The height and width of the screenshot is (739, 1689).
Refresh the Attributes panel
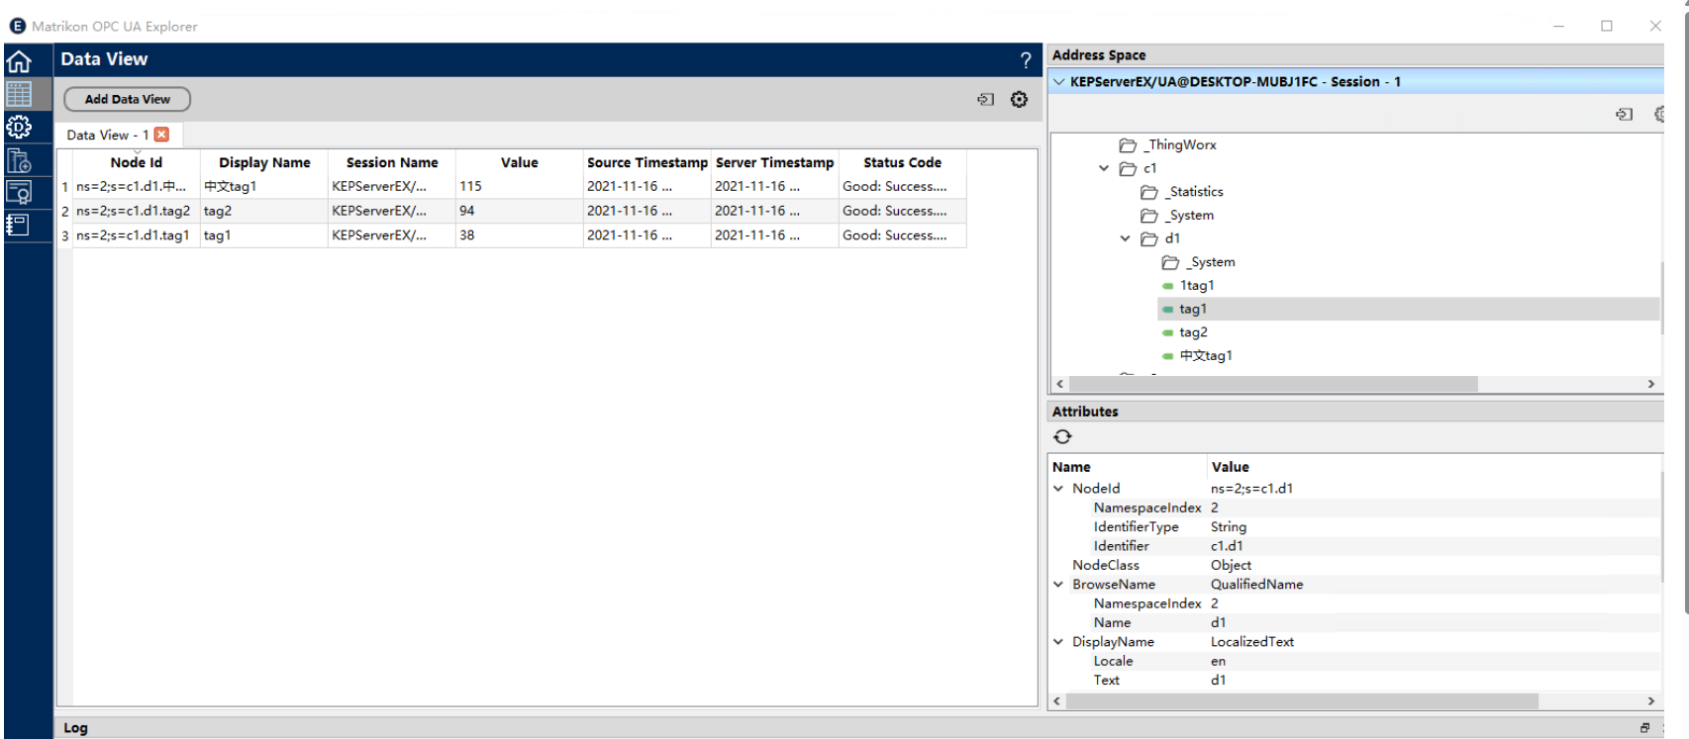coord(1062,436)
